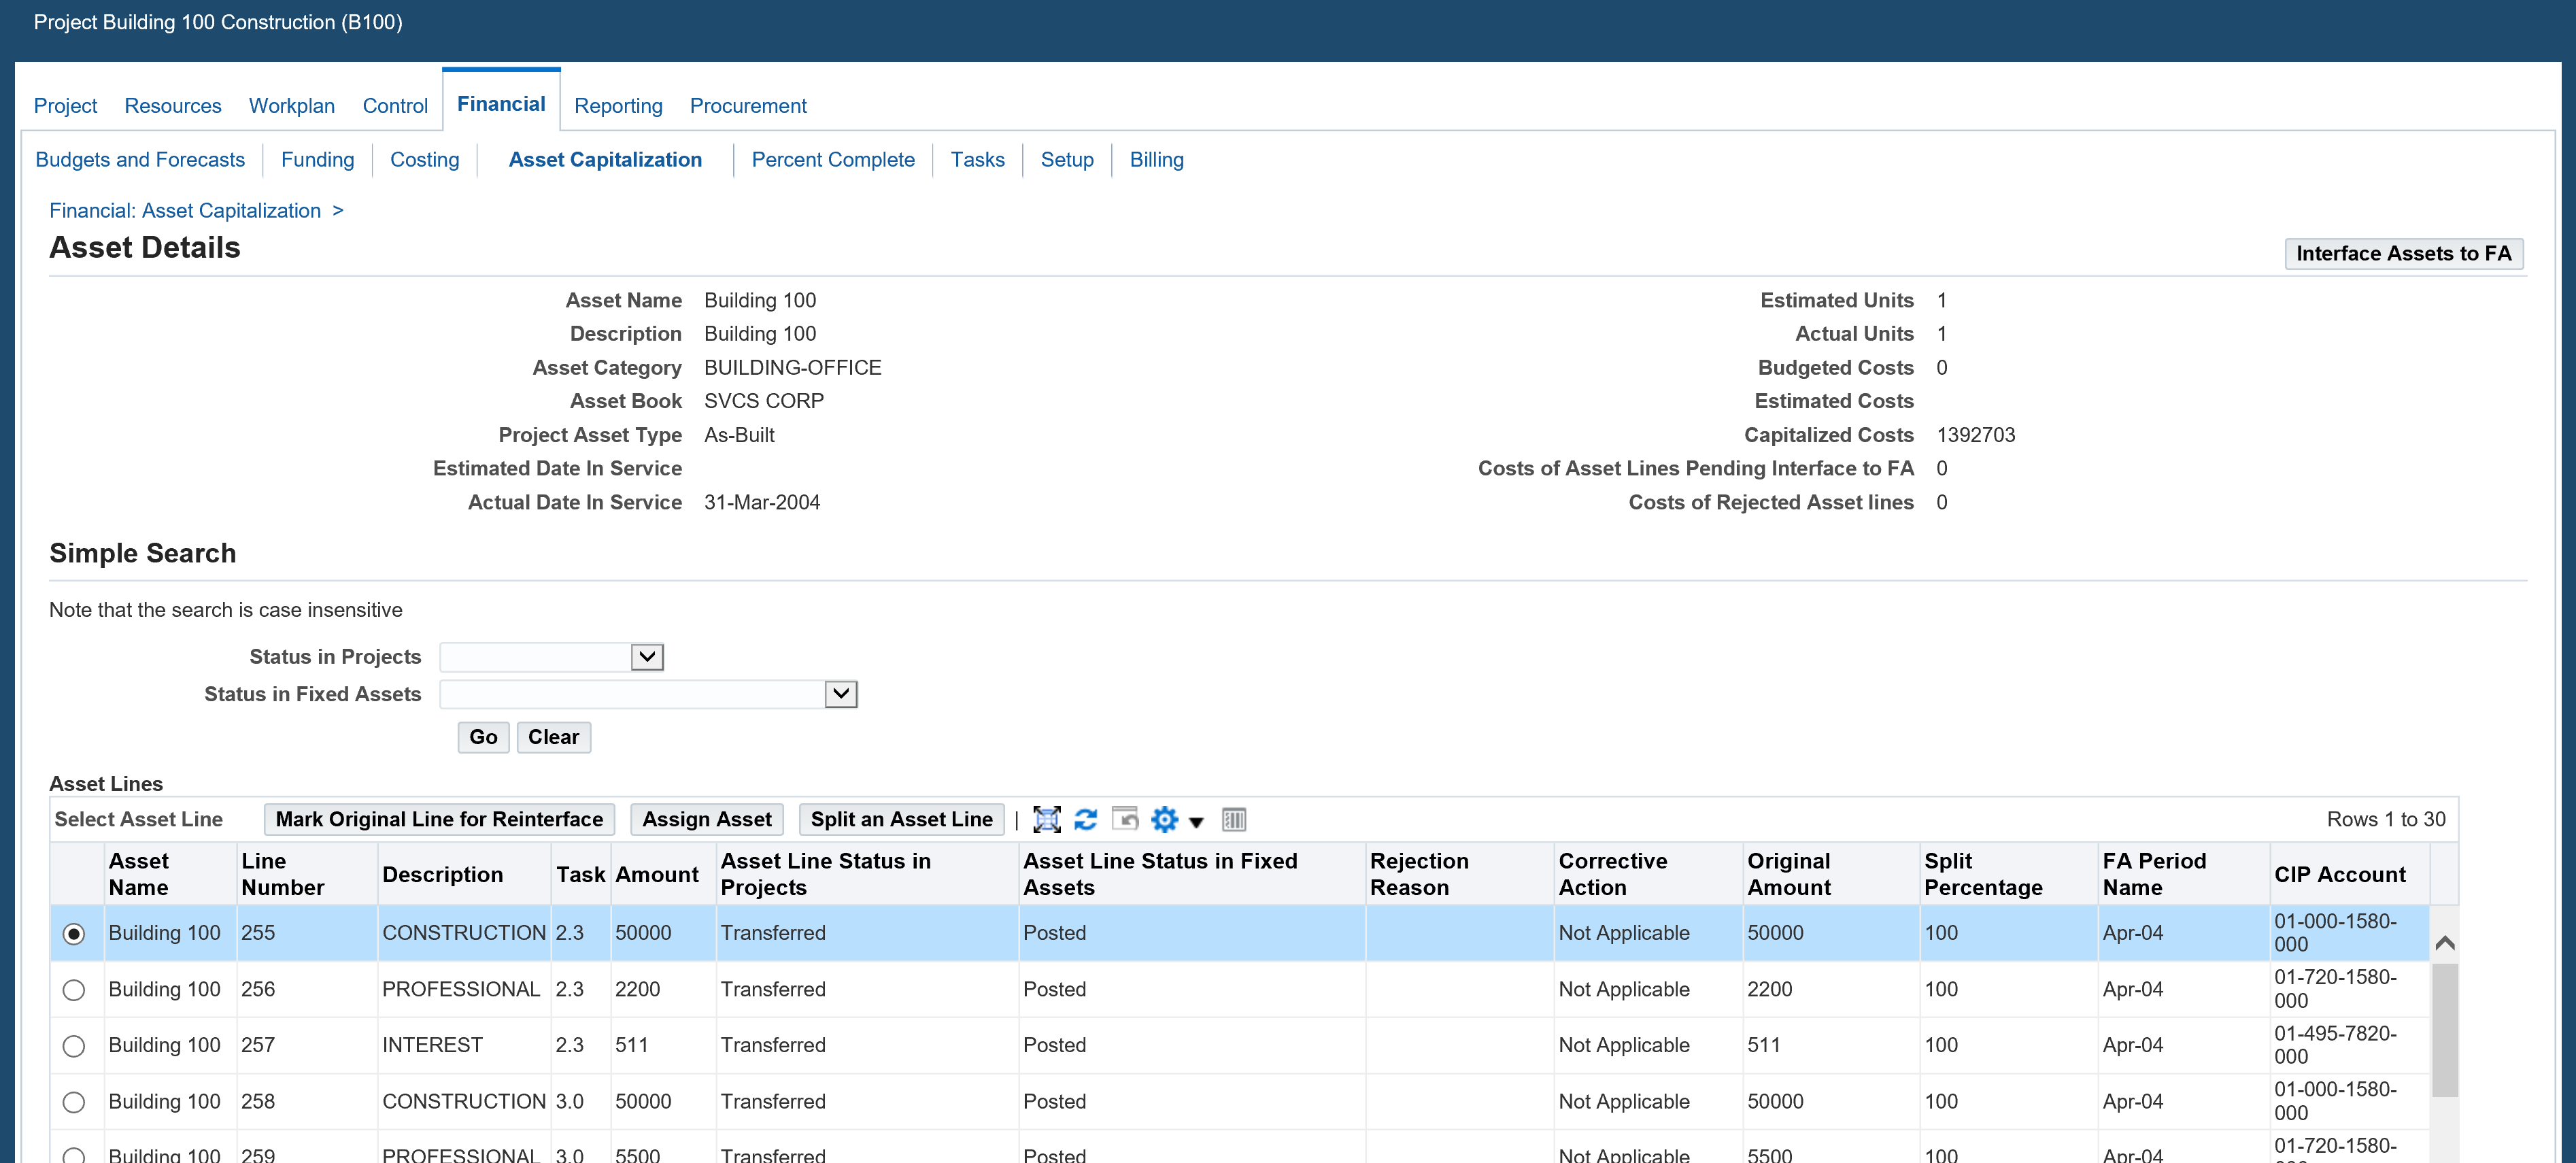Select Asset Capitalization subtab

click(x=605, y=160)
